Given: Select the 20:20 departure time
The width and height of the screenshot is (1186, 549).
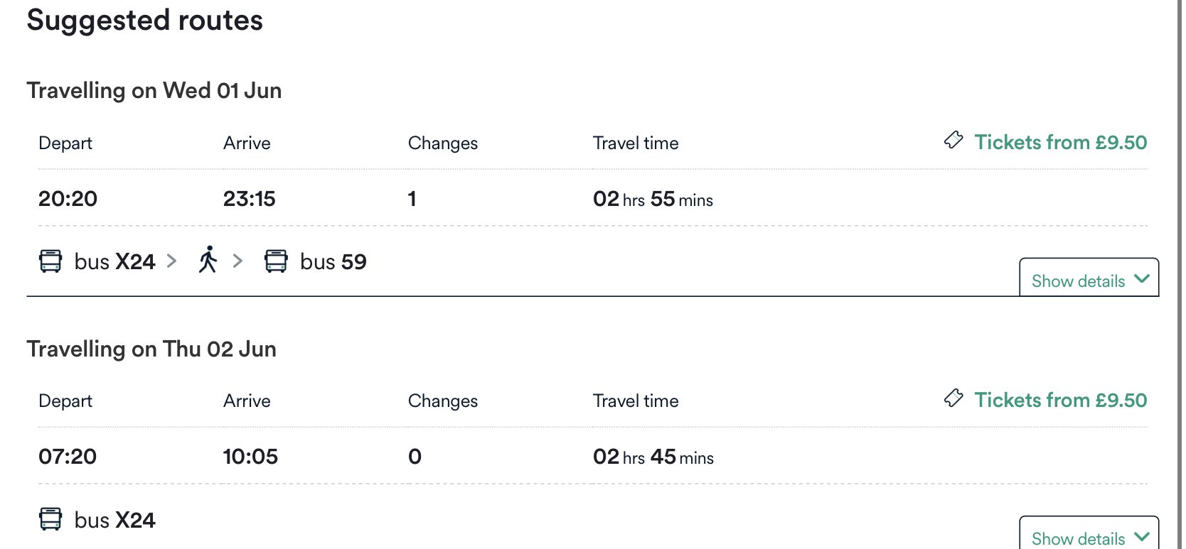Looking at the screenshot, I should (68, 199).
